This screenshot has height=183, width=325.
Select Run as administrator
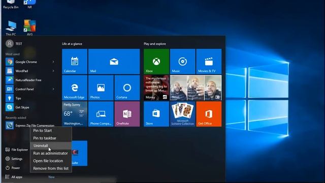(x=51, y=154)
